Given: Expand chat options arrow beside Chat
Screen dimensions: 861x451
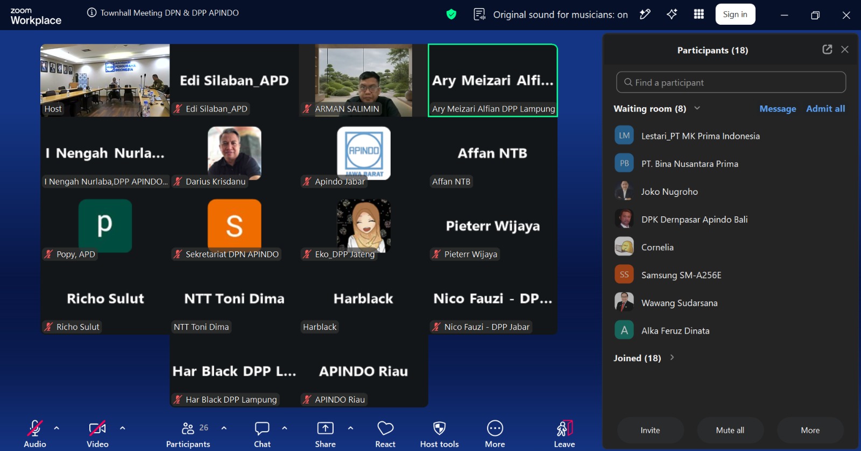Looking at the screenshot, I should pyautogui.click(x=285, y=428).
